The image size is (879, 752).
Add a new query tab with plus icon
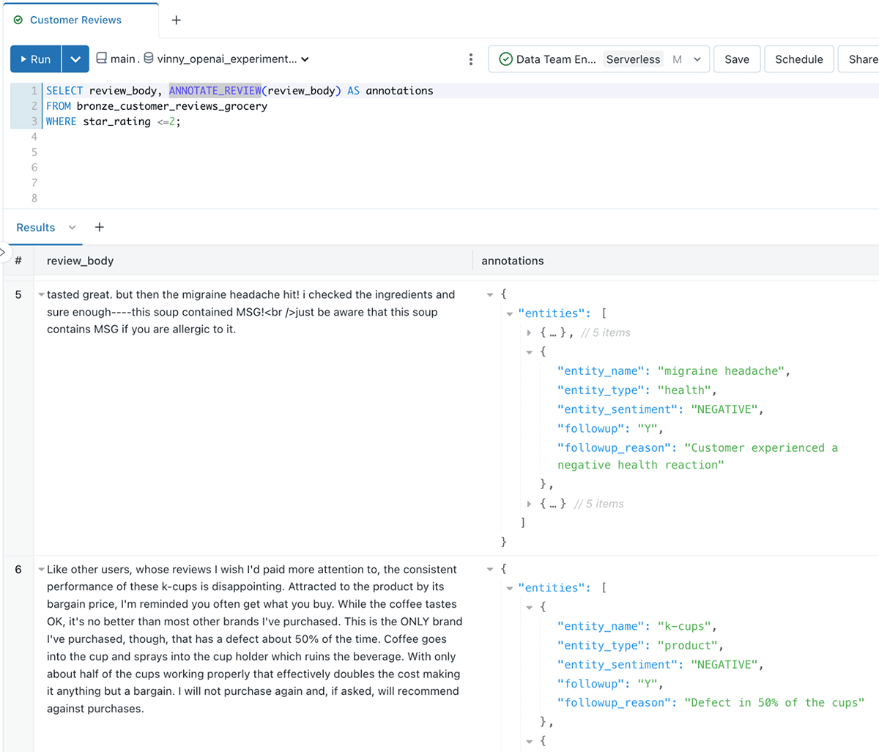tap(176, 20)
